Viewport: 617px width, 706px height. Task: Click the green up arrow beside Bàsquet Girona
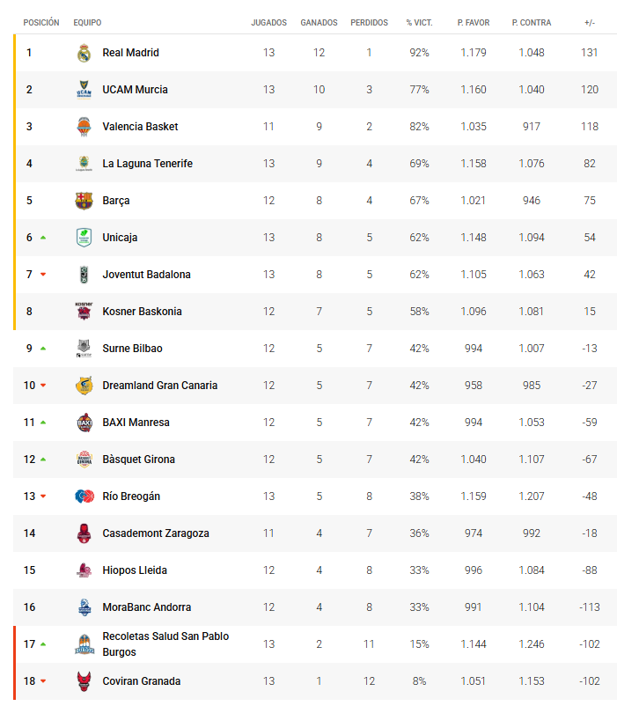coord(42,460)
